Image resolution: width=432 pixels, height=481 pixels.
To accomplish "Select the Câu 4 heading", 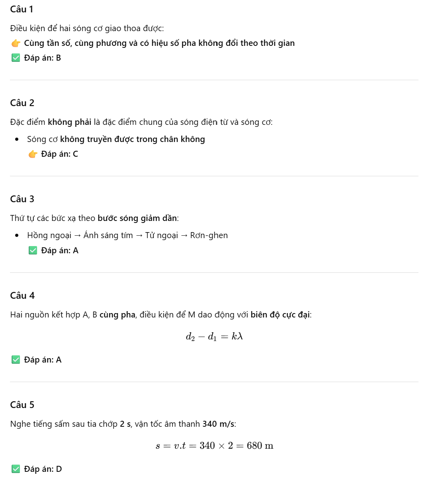I will 22,296.
